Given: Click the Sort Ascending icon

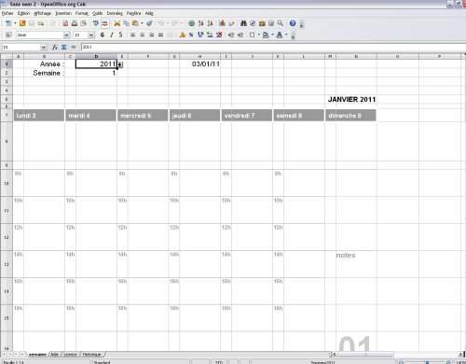Looking at the screenshot, I should pos(201,23).
